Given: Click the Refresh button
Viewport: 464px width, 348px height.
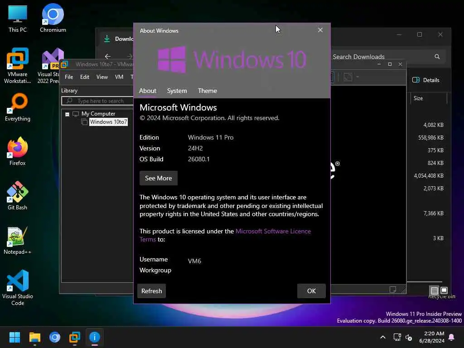Looking at the screenshot, I should [x=151, y=291].
